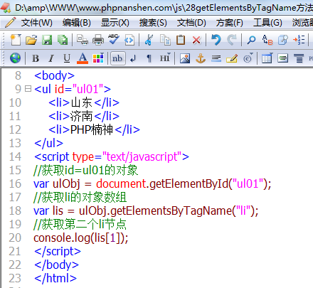
Task: Click the closing </html> tag on line 23
Action: (55, 278)
